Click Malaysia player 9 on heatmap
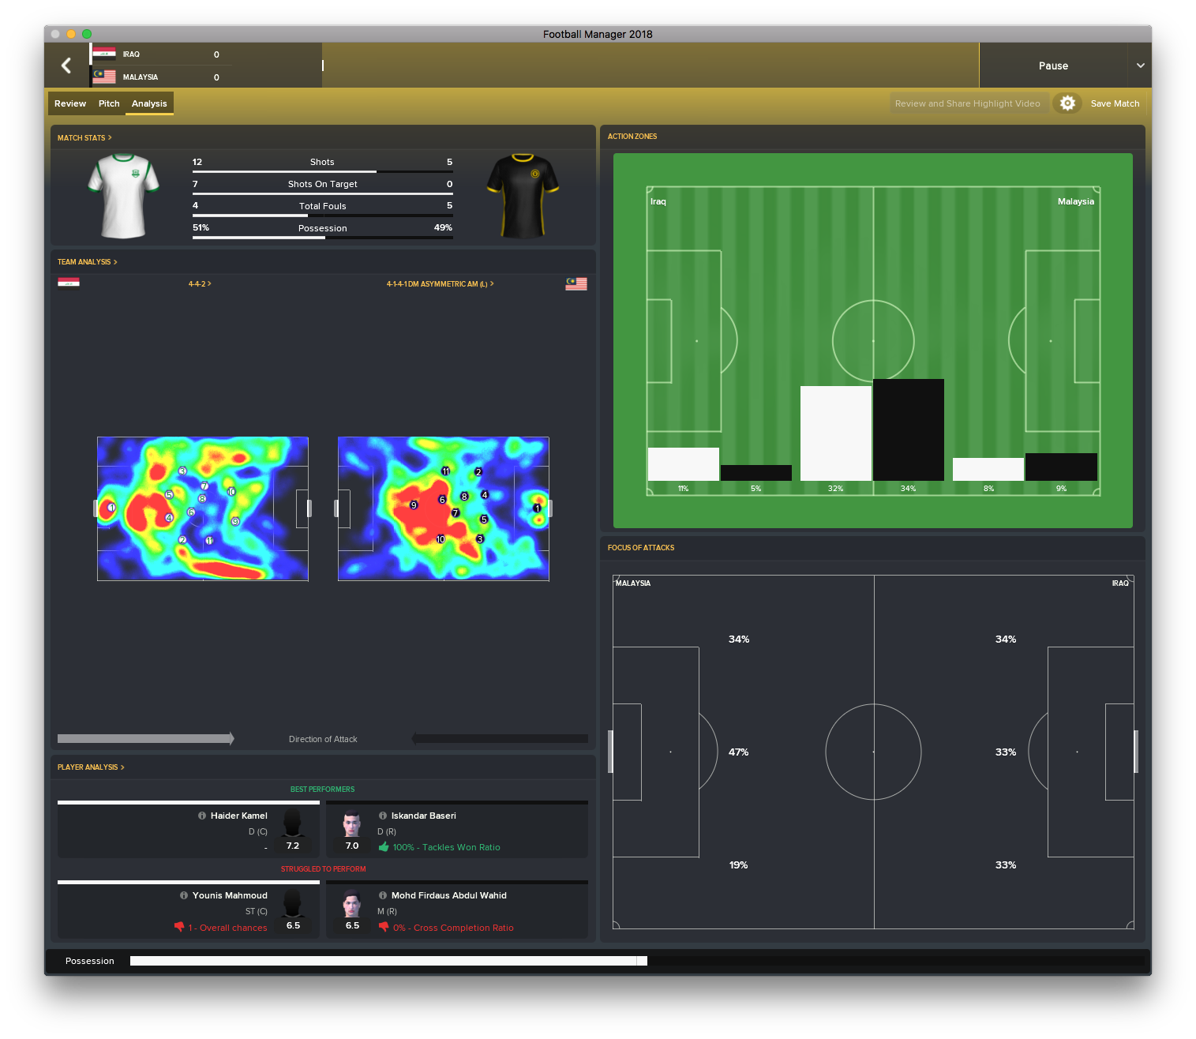The image size is (1196, 1039). (414, 504)
